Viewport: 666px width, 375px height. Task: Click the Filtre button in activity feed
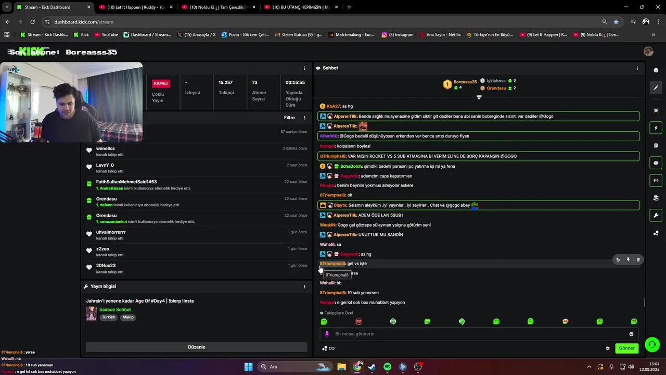[289, 118]
